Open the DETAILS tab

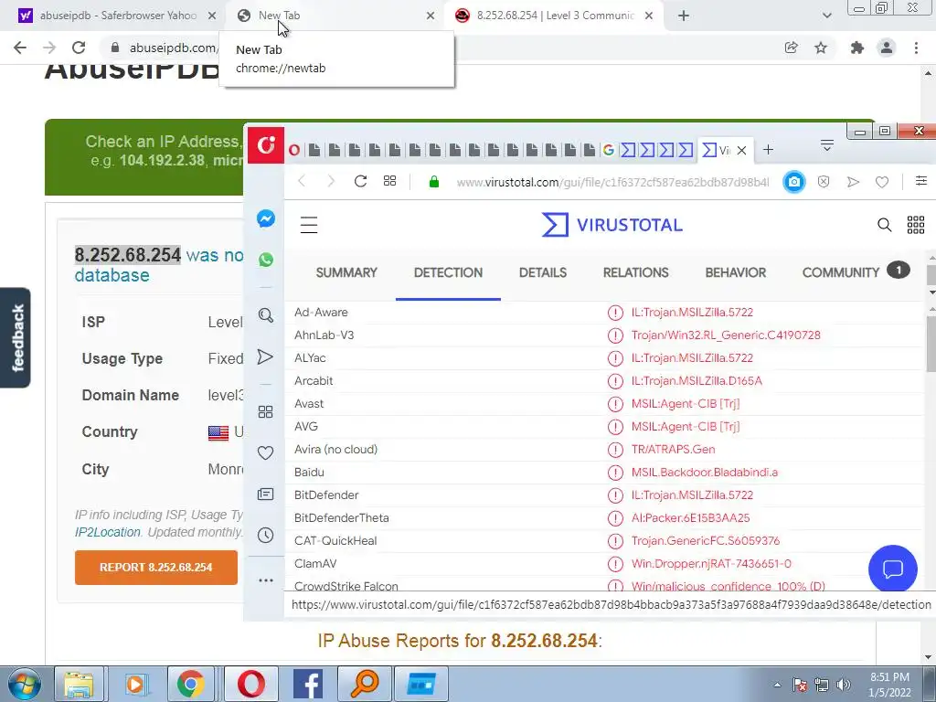543,272
